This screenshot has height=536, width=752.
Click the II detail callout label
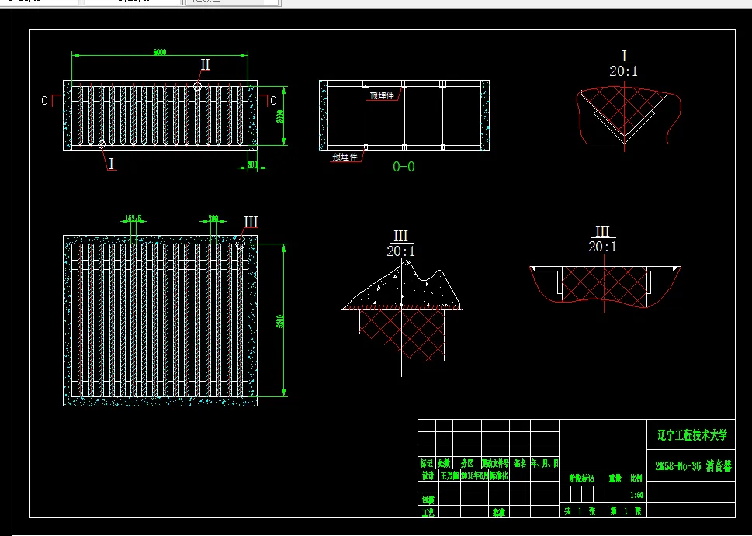tap(205, 64)
